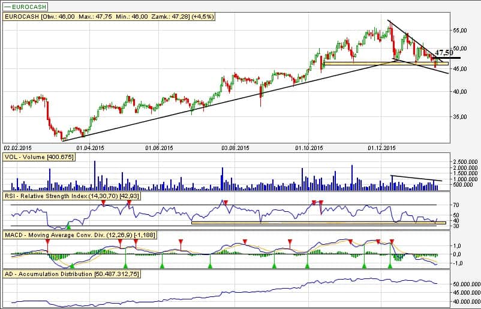Click the yellow highlighted band in RSI panel
The width and height of the screenshot is (481, 309).
pos(318,223)
